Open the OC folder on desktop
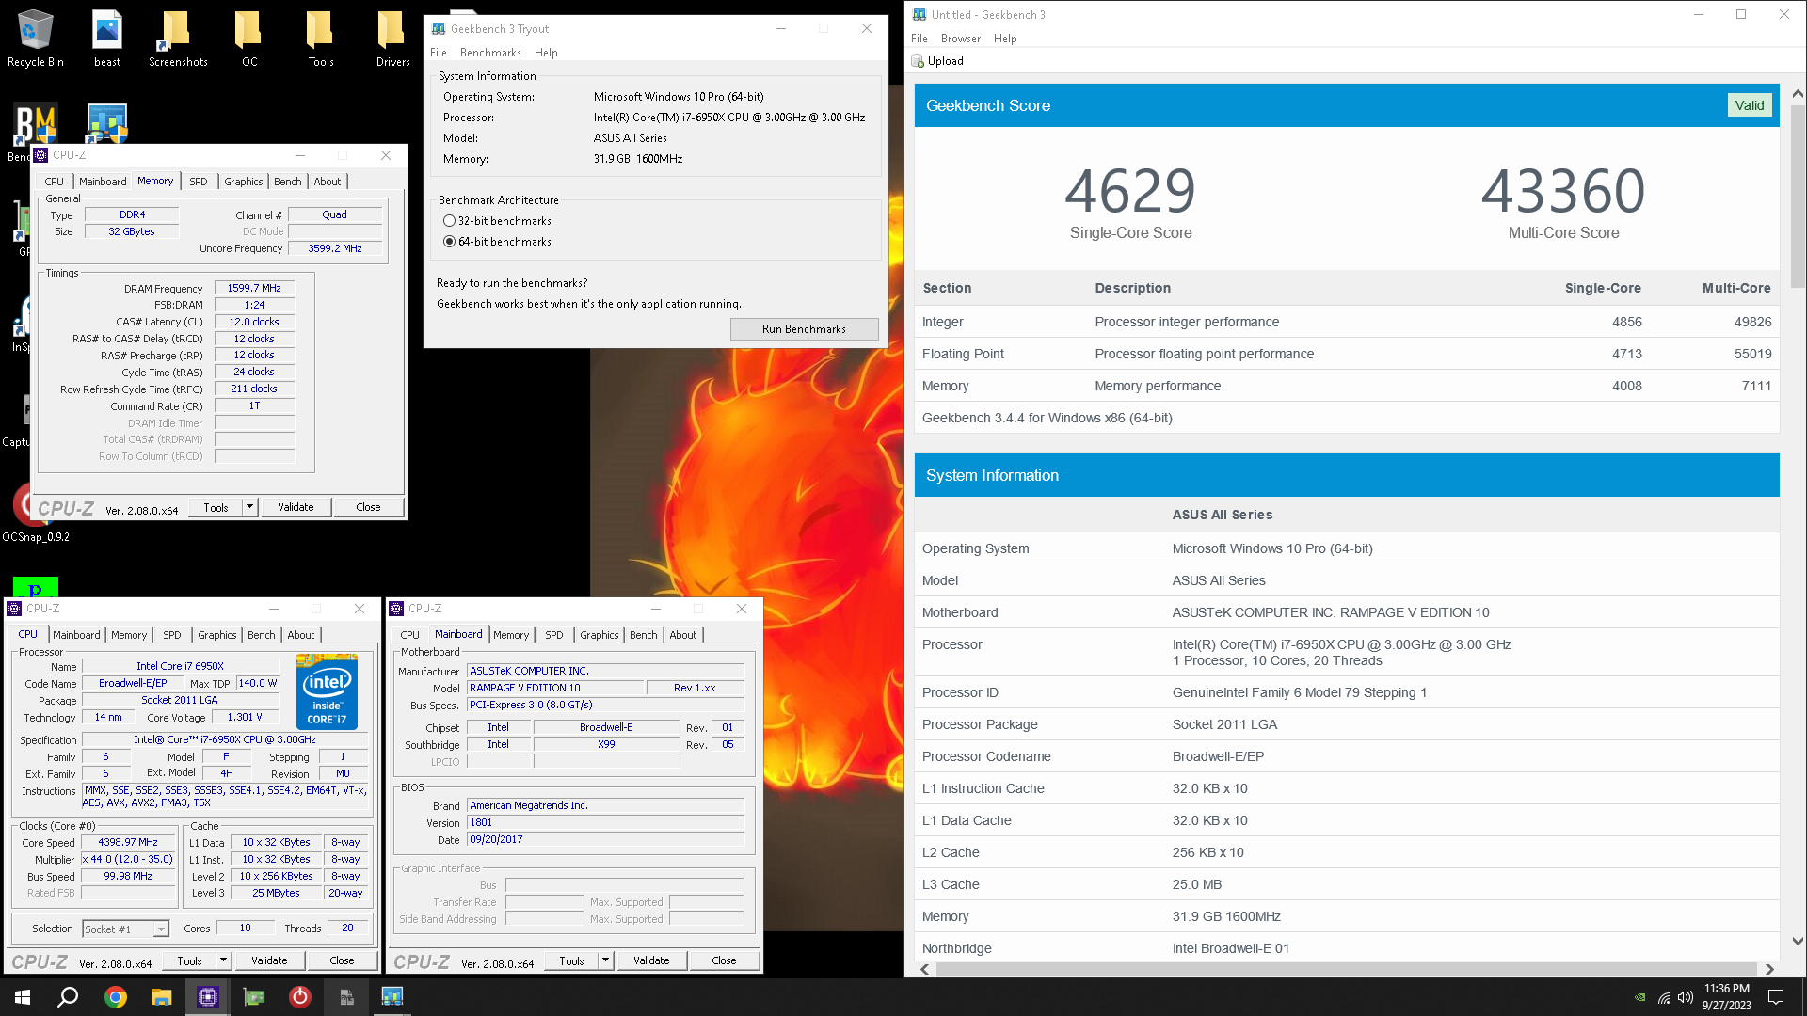This screenshot has width=1807, height=1016. coord(249,38)
